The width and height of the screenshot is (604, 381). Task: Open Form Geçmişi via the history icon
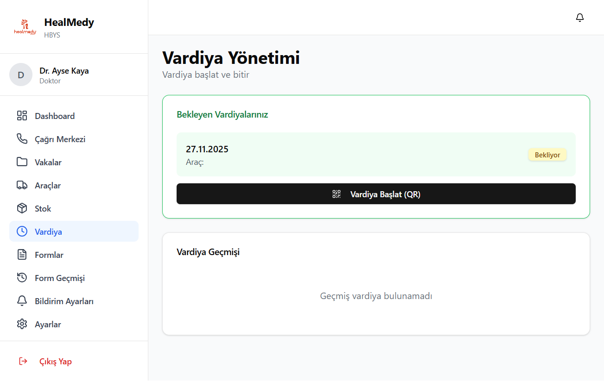[x=22, y=277]
